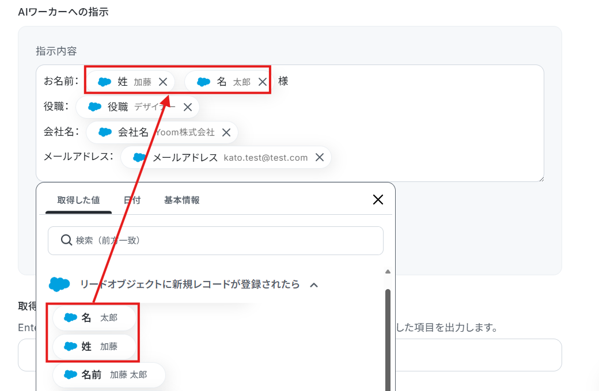This screenshot has width=599, height=391.
Task: Remove the 会社名 Yoom株式会社 chip
Action: (226, 132)
